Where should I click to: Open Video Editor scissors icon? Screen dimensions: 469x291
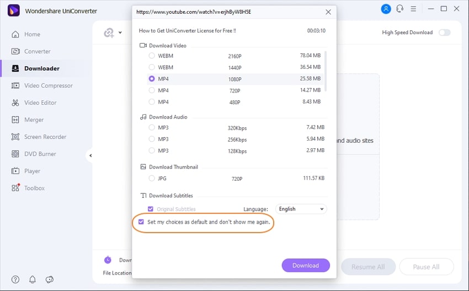click(15, 103)
